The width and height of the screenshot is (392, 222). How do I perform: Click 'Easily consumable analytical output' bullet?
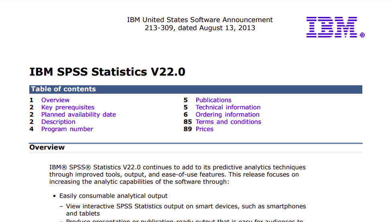point(113,196)
